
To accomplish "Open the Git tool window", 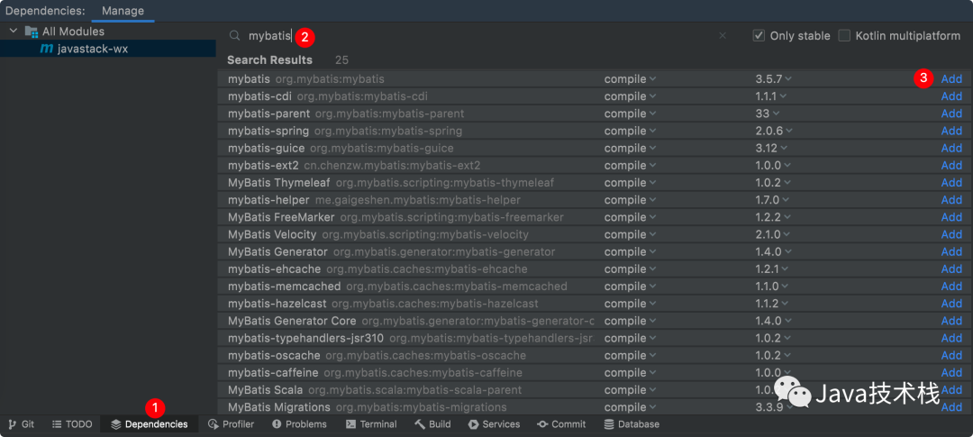I will 21,424.
